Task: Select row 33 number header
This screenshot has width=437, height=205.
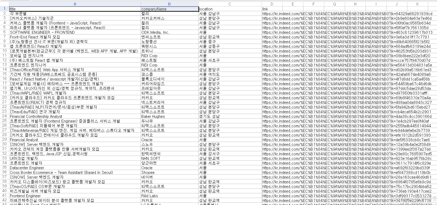Action: coord(4,158)
